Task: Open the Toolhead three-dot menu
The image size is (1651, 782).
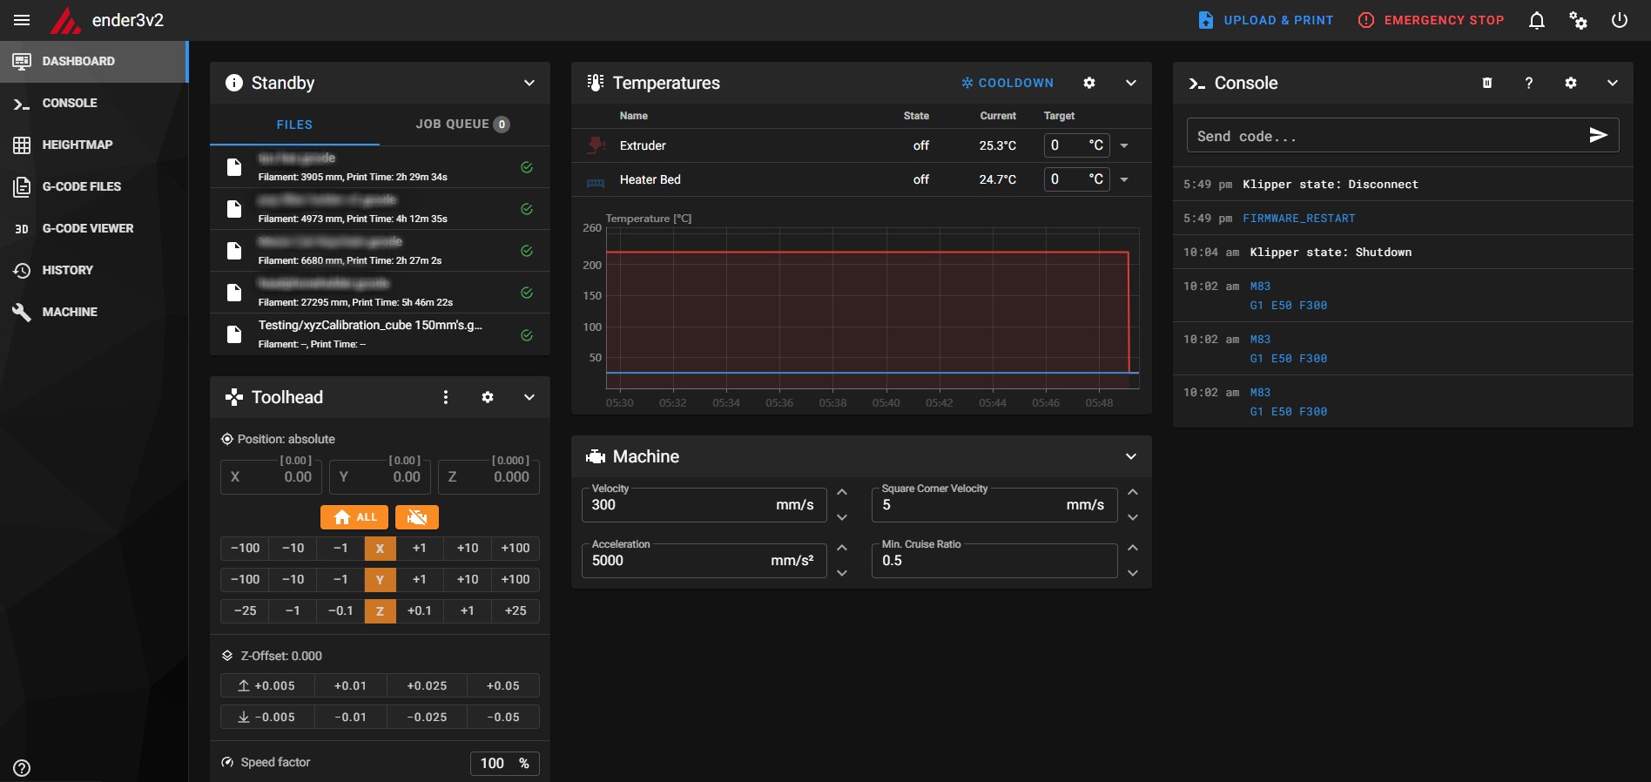Action: [x=446, y=397]
